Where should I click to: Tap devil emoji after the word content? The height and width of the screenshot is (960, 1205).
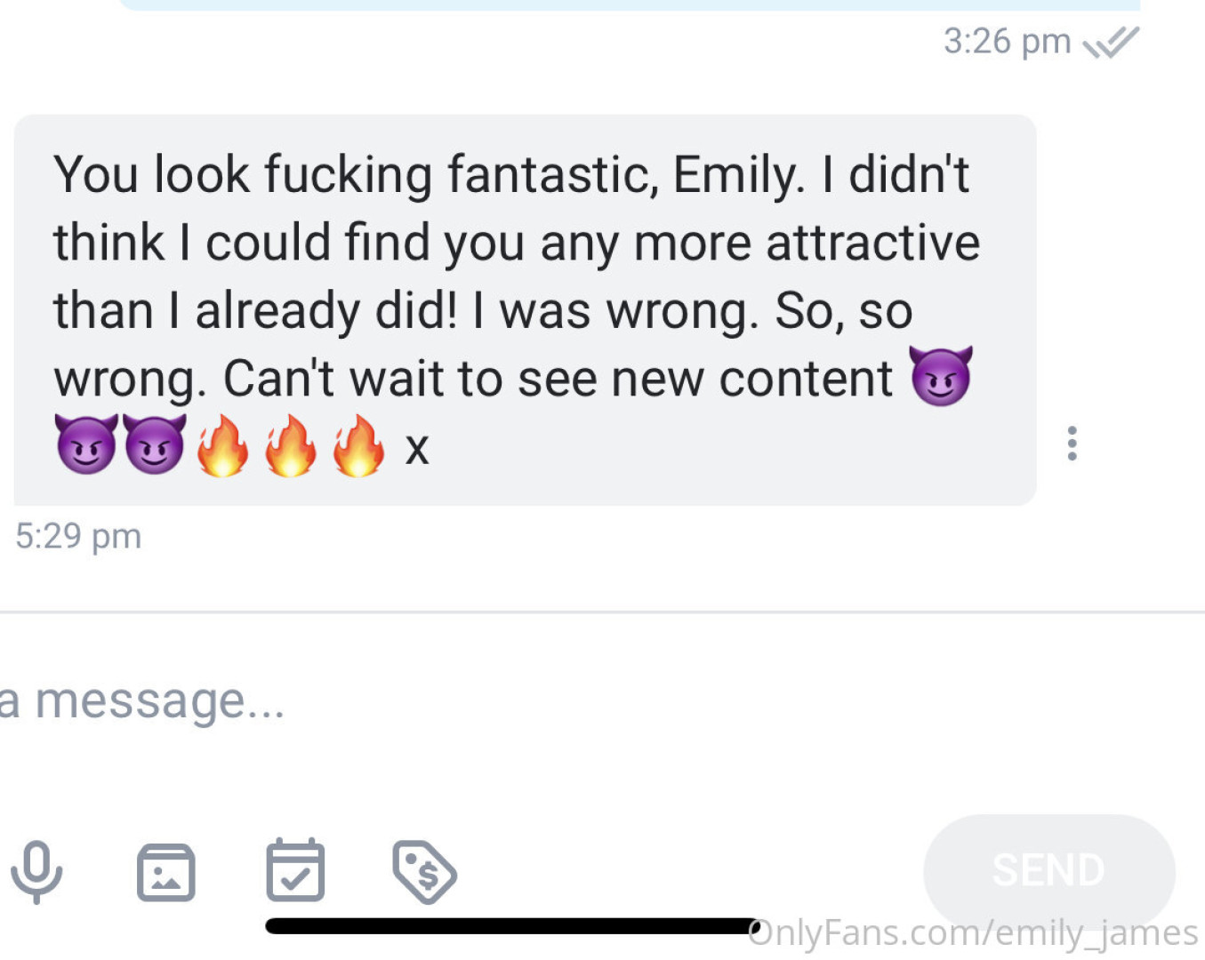pos(940,376)
